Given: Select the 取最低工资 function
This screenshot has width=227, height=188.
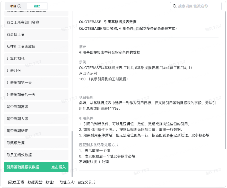Looking at the screenshot, I should (36, 34).
